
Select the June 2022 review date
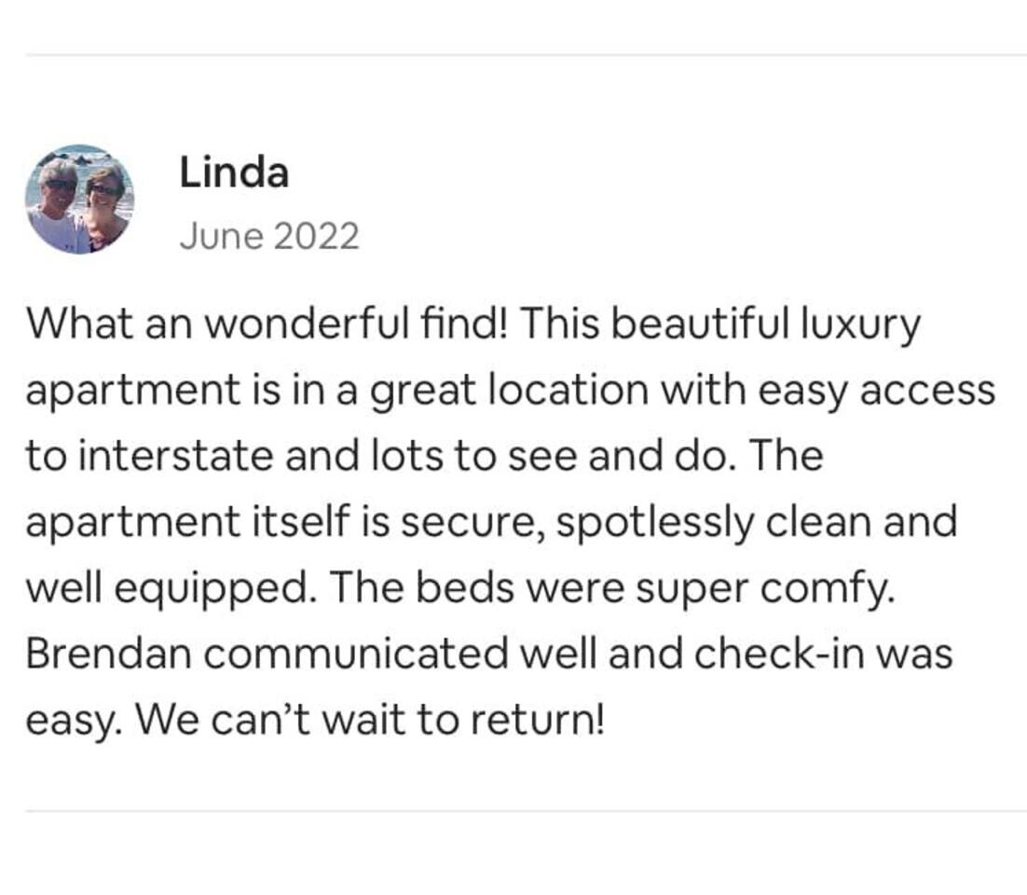268,237
